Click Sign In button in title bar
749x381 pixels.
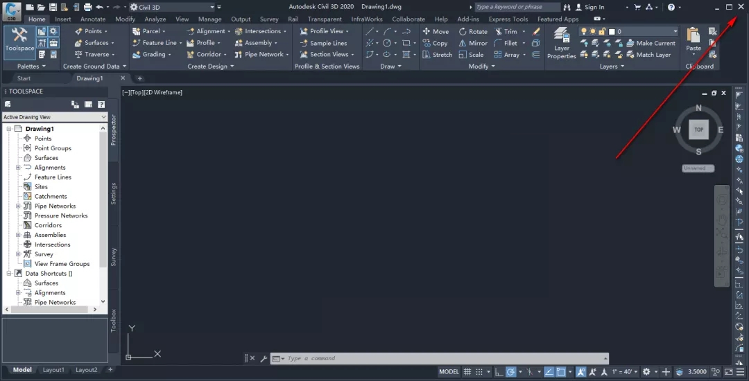coord(590,7)
